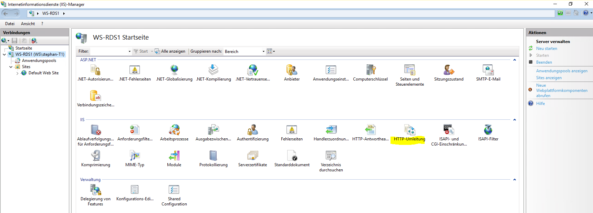This screenshot has width=593, height=213.
Task: Click the disconnect icon in Verbindungen toolbar
Action: (x=34, y=41)
